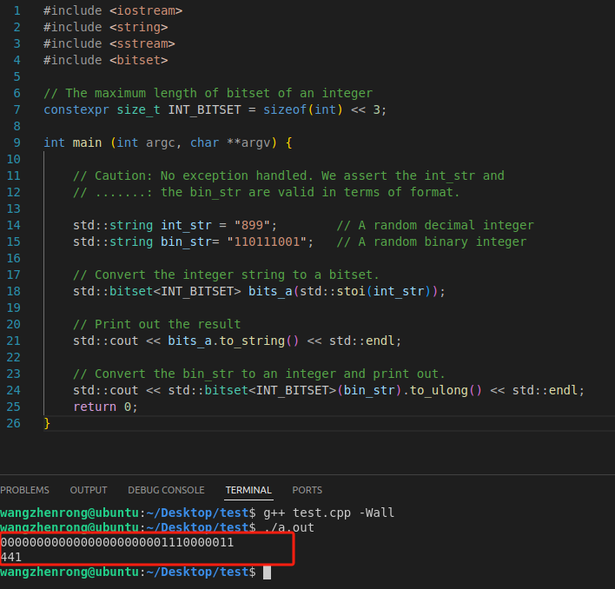Viewport: 615px width, 589px height.
Task: Click the '#include <bitset>' line
Action: [x=105, y=60]
